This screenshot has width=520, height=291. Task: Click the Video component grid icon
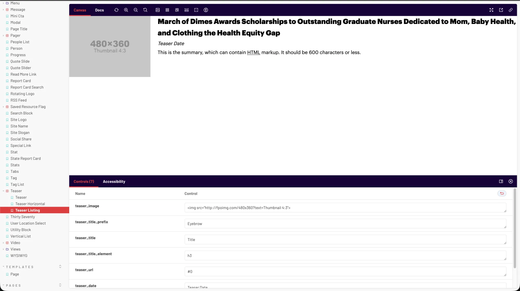click(x=7, y=243)
